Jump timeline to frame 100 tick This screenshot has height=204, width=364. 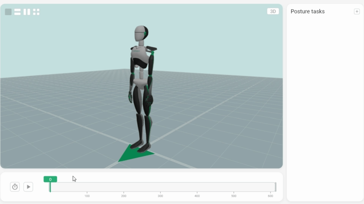[87, 195]
